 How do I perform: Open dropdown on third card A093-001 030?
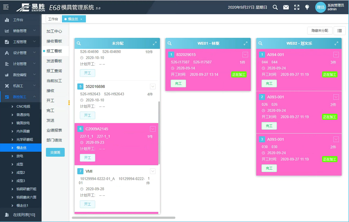(x=336, y=139)
